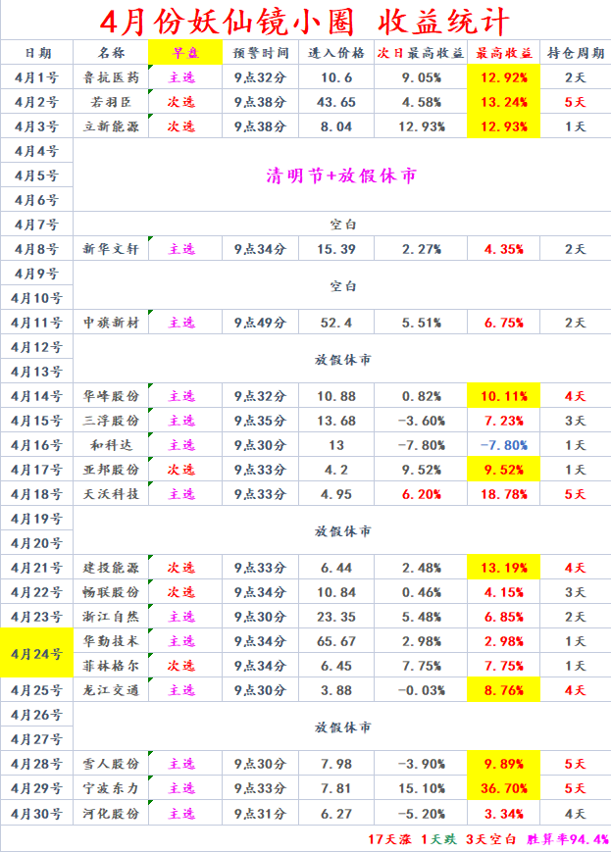Viewport: 611px width, 852px height.
Task: Click stock name 浙江自然
Action: [111, 617]
